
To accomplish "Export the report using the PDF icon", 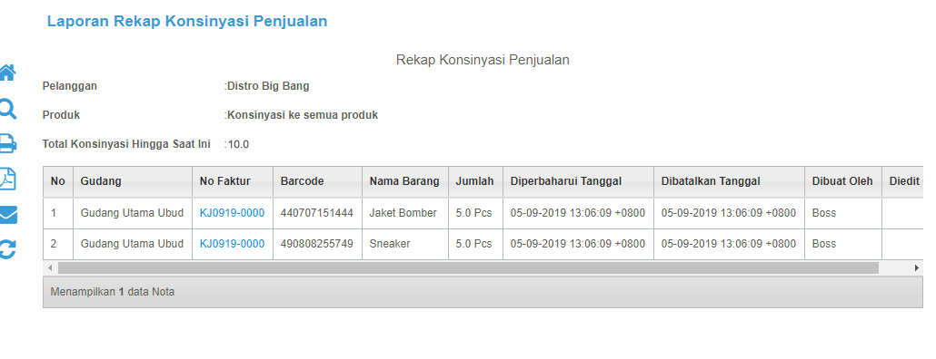I will click(7, 179).
